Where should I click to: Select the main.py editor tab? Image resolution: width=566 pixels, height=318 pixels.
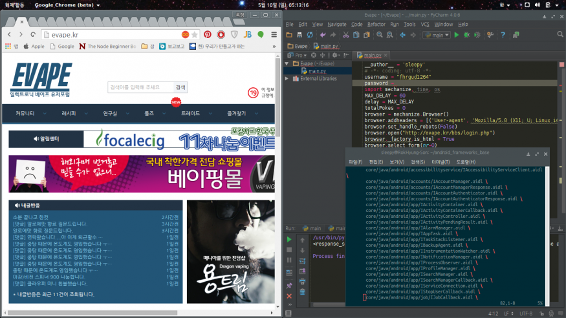pyautogui.click(x=372, y=55)
